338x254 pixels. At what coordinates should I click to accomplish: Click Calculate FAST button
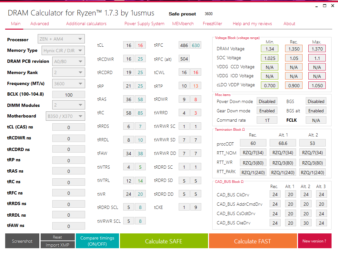coord(253,241)
